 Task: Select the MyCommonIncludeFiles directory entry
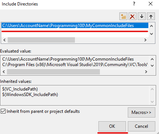click(75, 26)
